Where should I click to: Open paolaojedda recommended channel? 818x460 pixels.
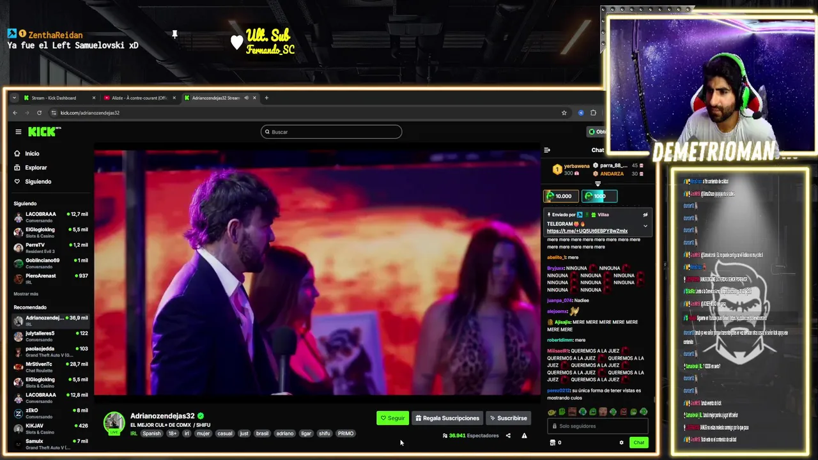(x=51, y=351)
